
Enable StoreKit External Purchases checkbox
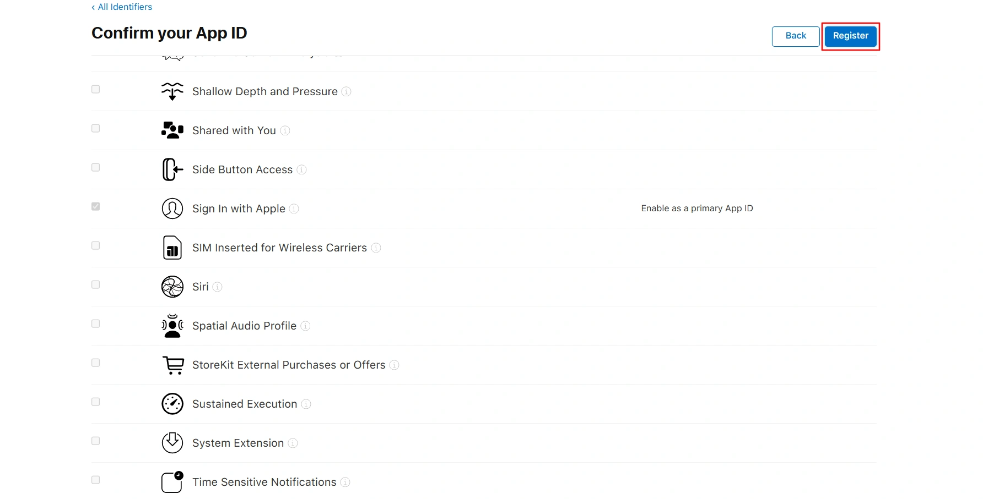(x=96, y=363)
